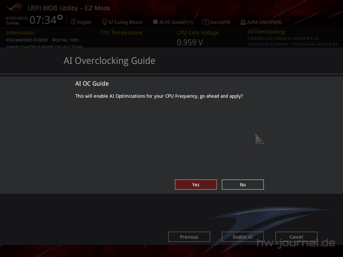Go back with the Previous button
Image resolution: width=343 pixels, height=257 pixels.
189,237
